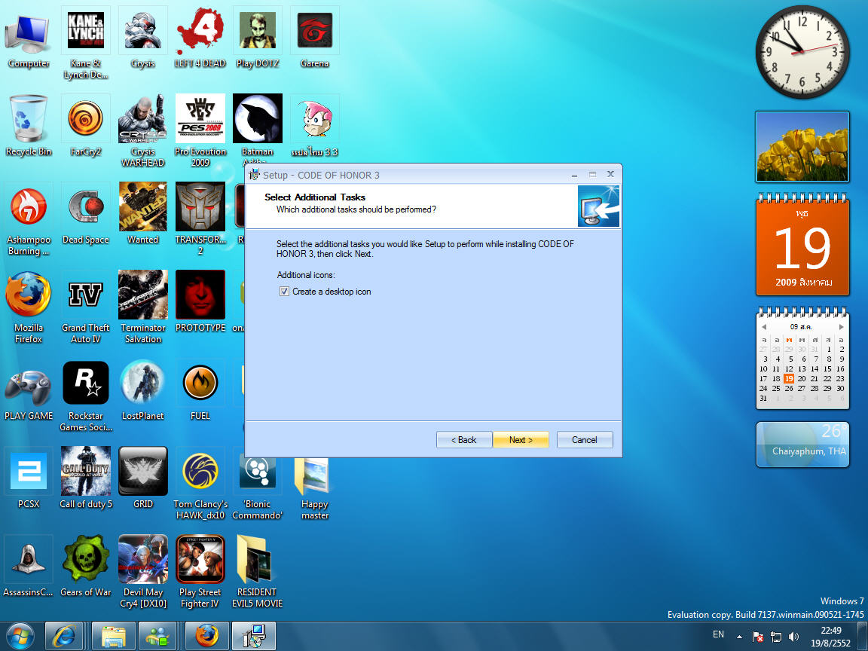Go back with the Back button
Image resolution: width=868 pixels, height=651 pixels.
(x=464, y=439)
